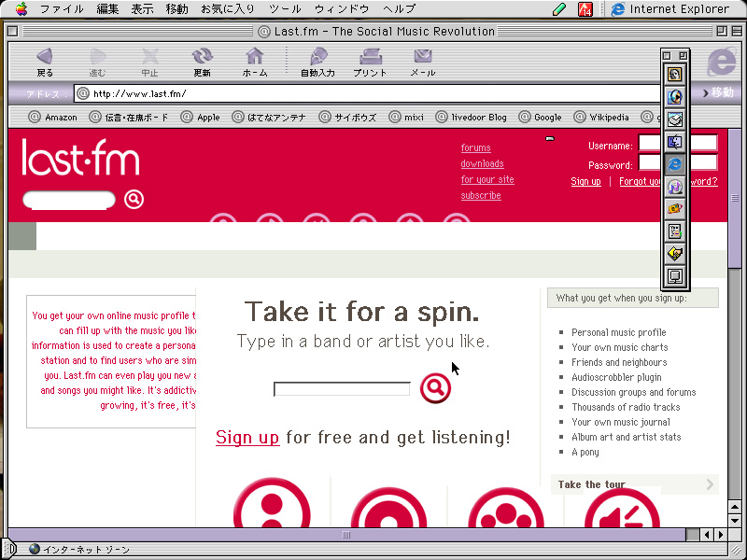747x560 pixels.
Task: Open the ウィンドウ menu
Action: pos(342,9)
